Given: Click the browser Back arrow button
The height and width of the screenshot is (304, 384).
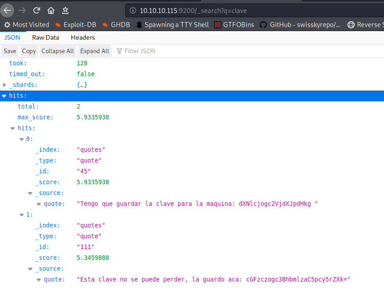Looking at the screenshot, I should coord(7,10).
